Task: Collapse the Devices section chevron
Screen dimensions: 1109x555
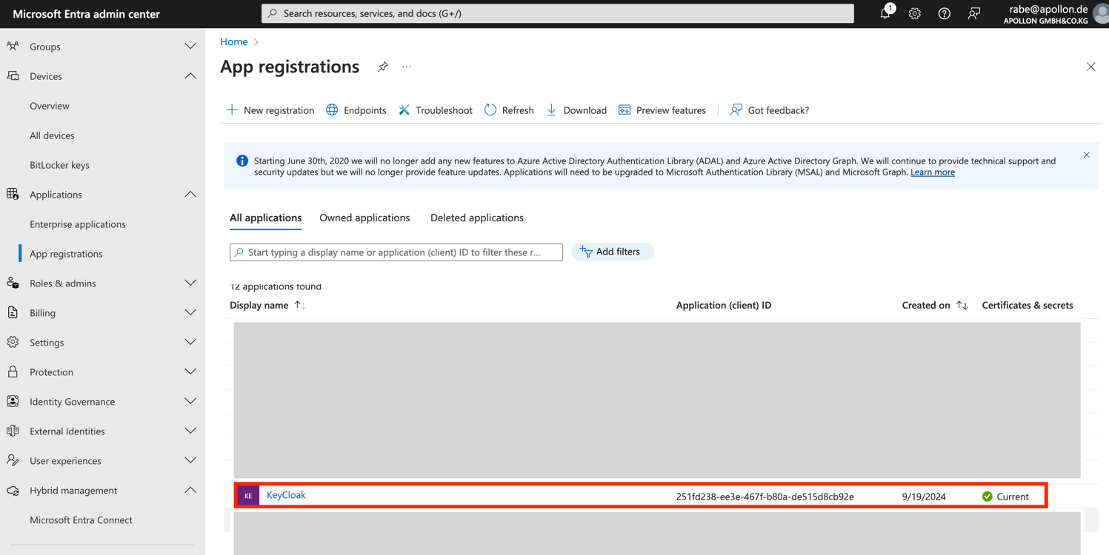Action: pos(190,75)
